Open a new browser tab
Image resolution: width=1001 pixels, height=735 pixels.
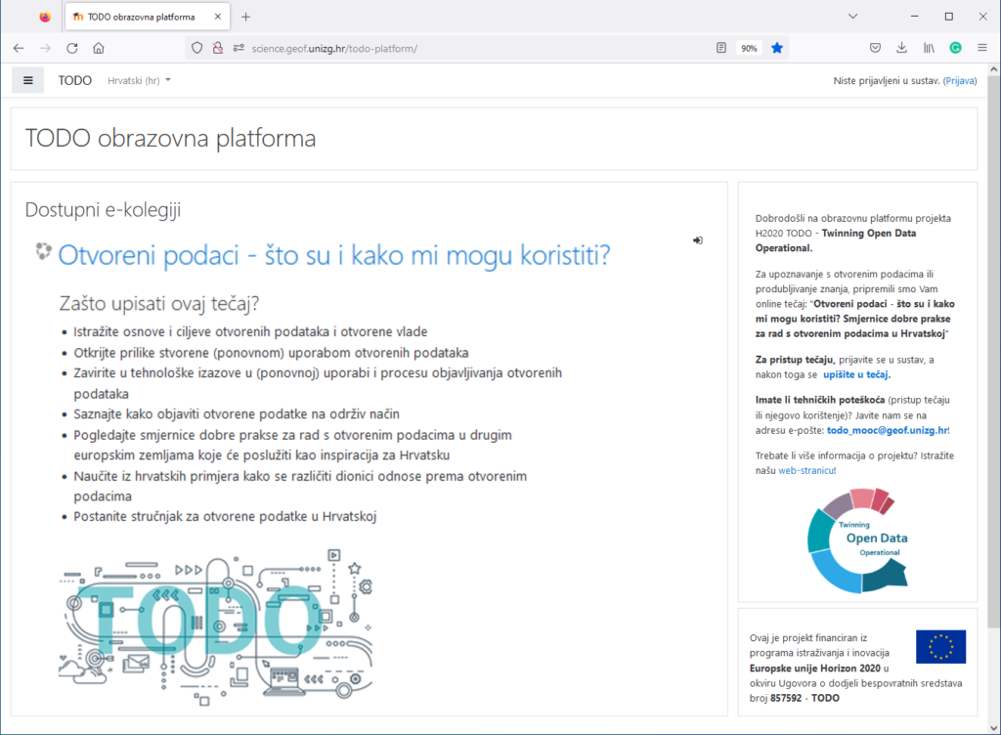[x=246, y=17]
